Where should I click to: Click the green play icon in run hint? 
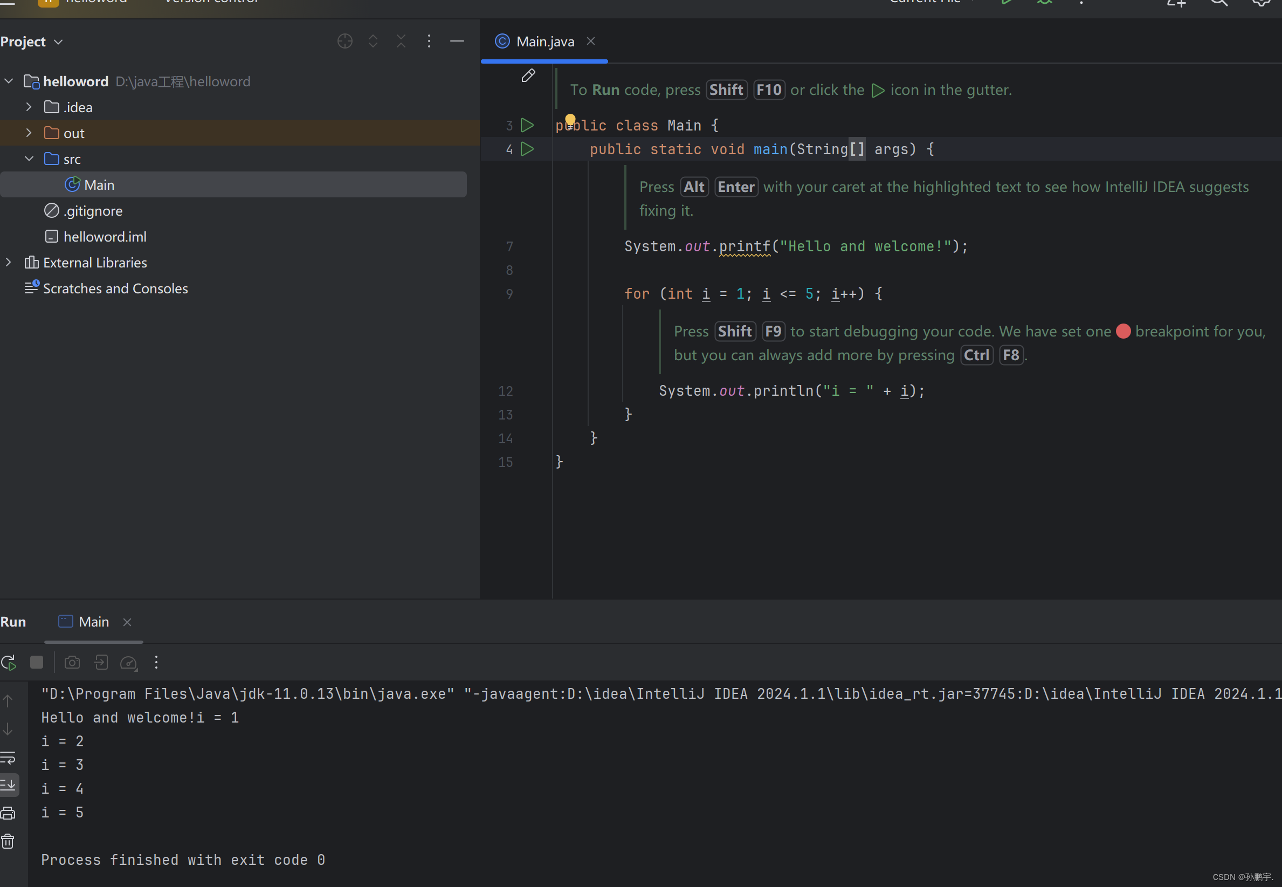pos(878,90)
